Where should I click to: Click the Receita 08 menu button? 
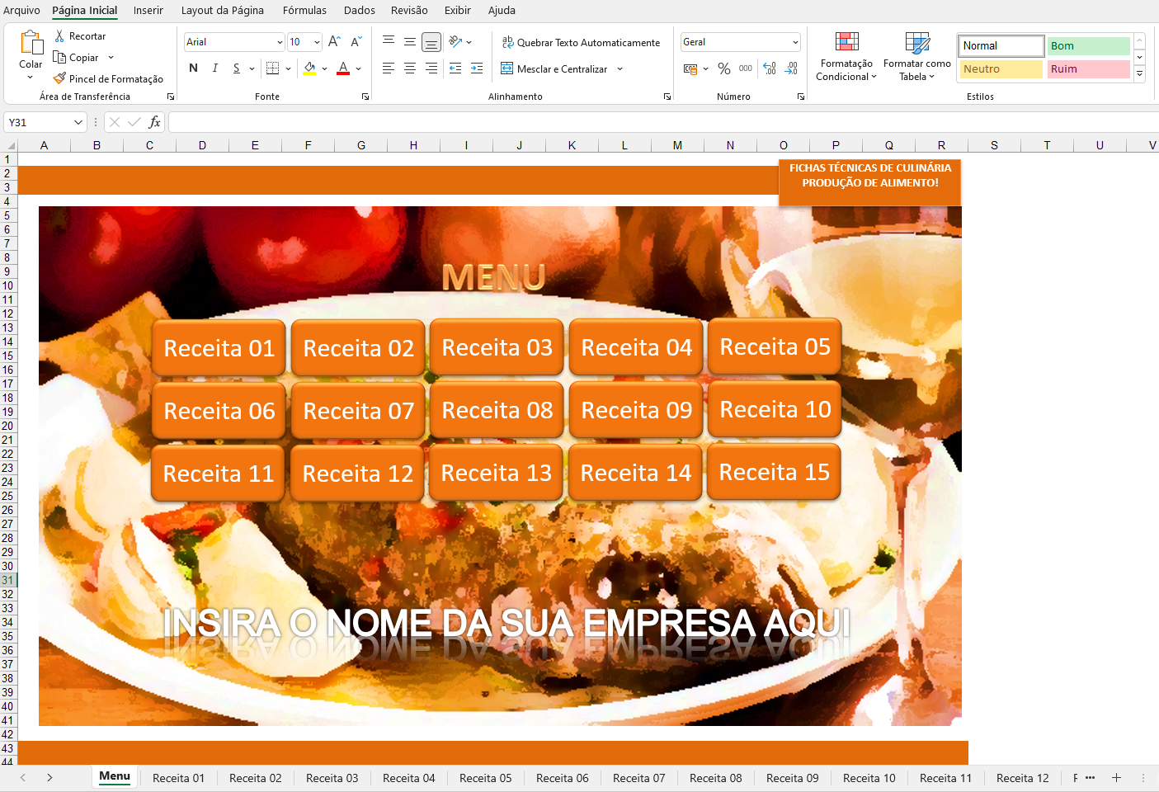497,410
